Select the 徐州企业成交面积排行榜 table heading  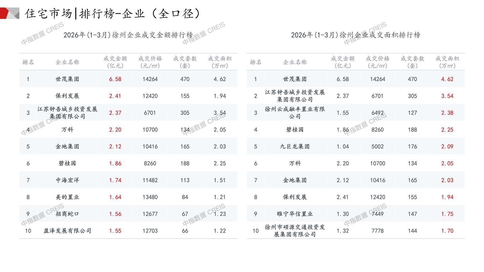click(356, 35)
